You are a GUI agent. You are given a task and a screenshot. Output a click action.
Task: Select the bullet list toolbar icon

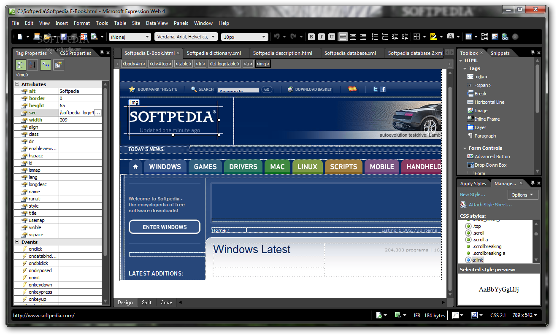point(385,37)
